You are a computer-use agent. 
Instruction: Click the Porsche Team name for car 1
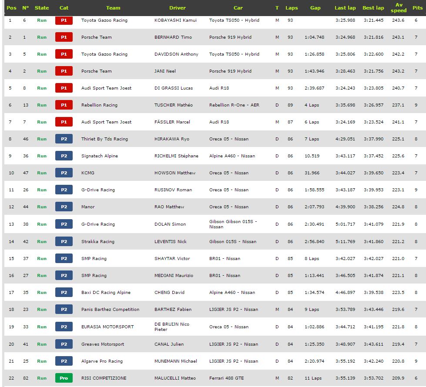click(x=97, y=37)
